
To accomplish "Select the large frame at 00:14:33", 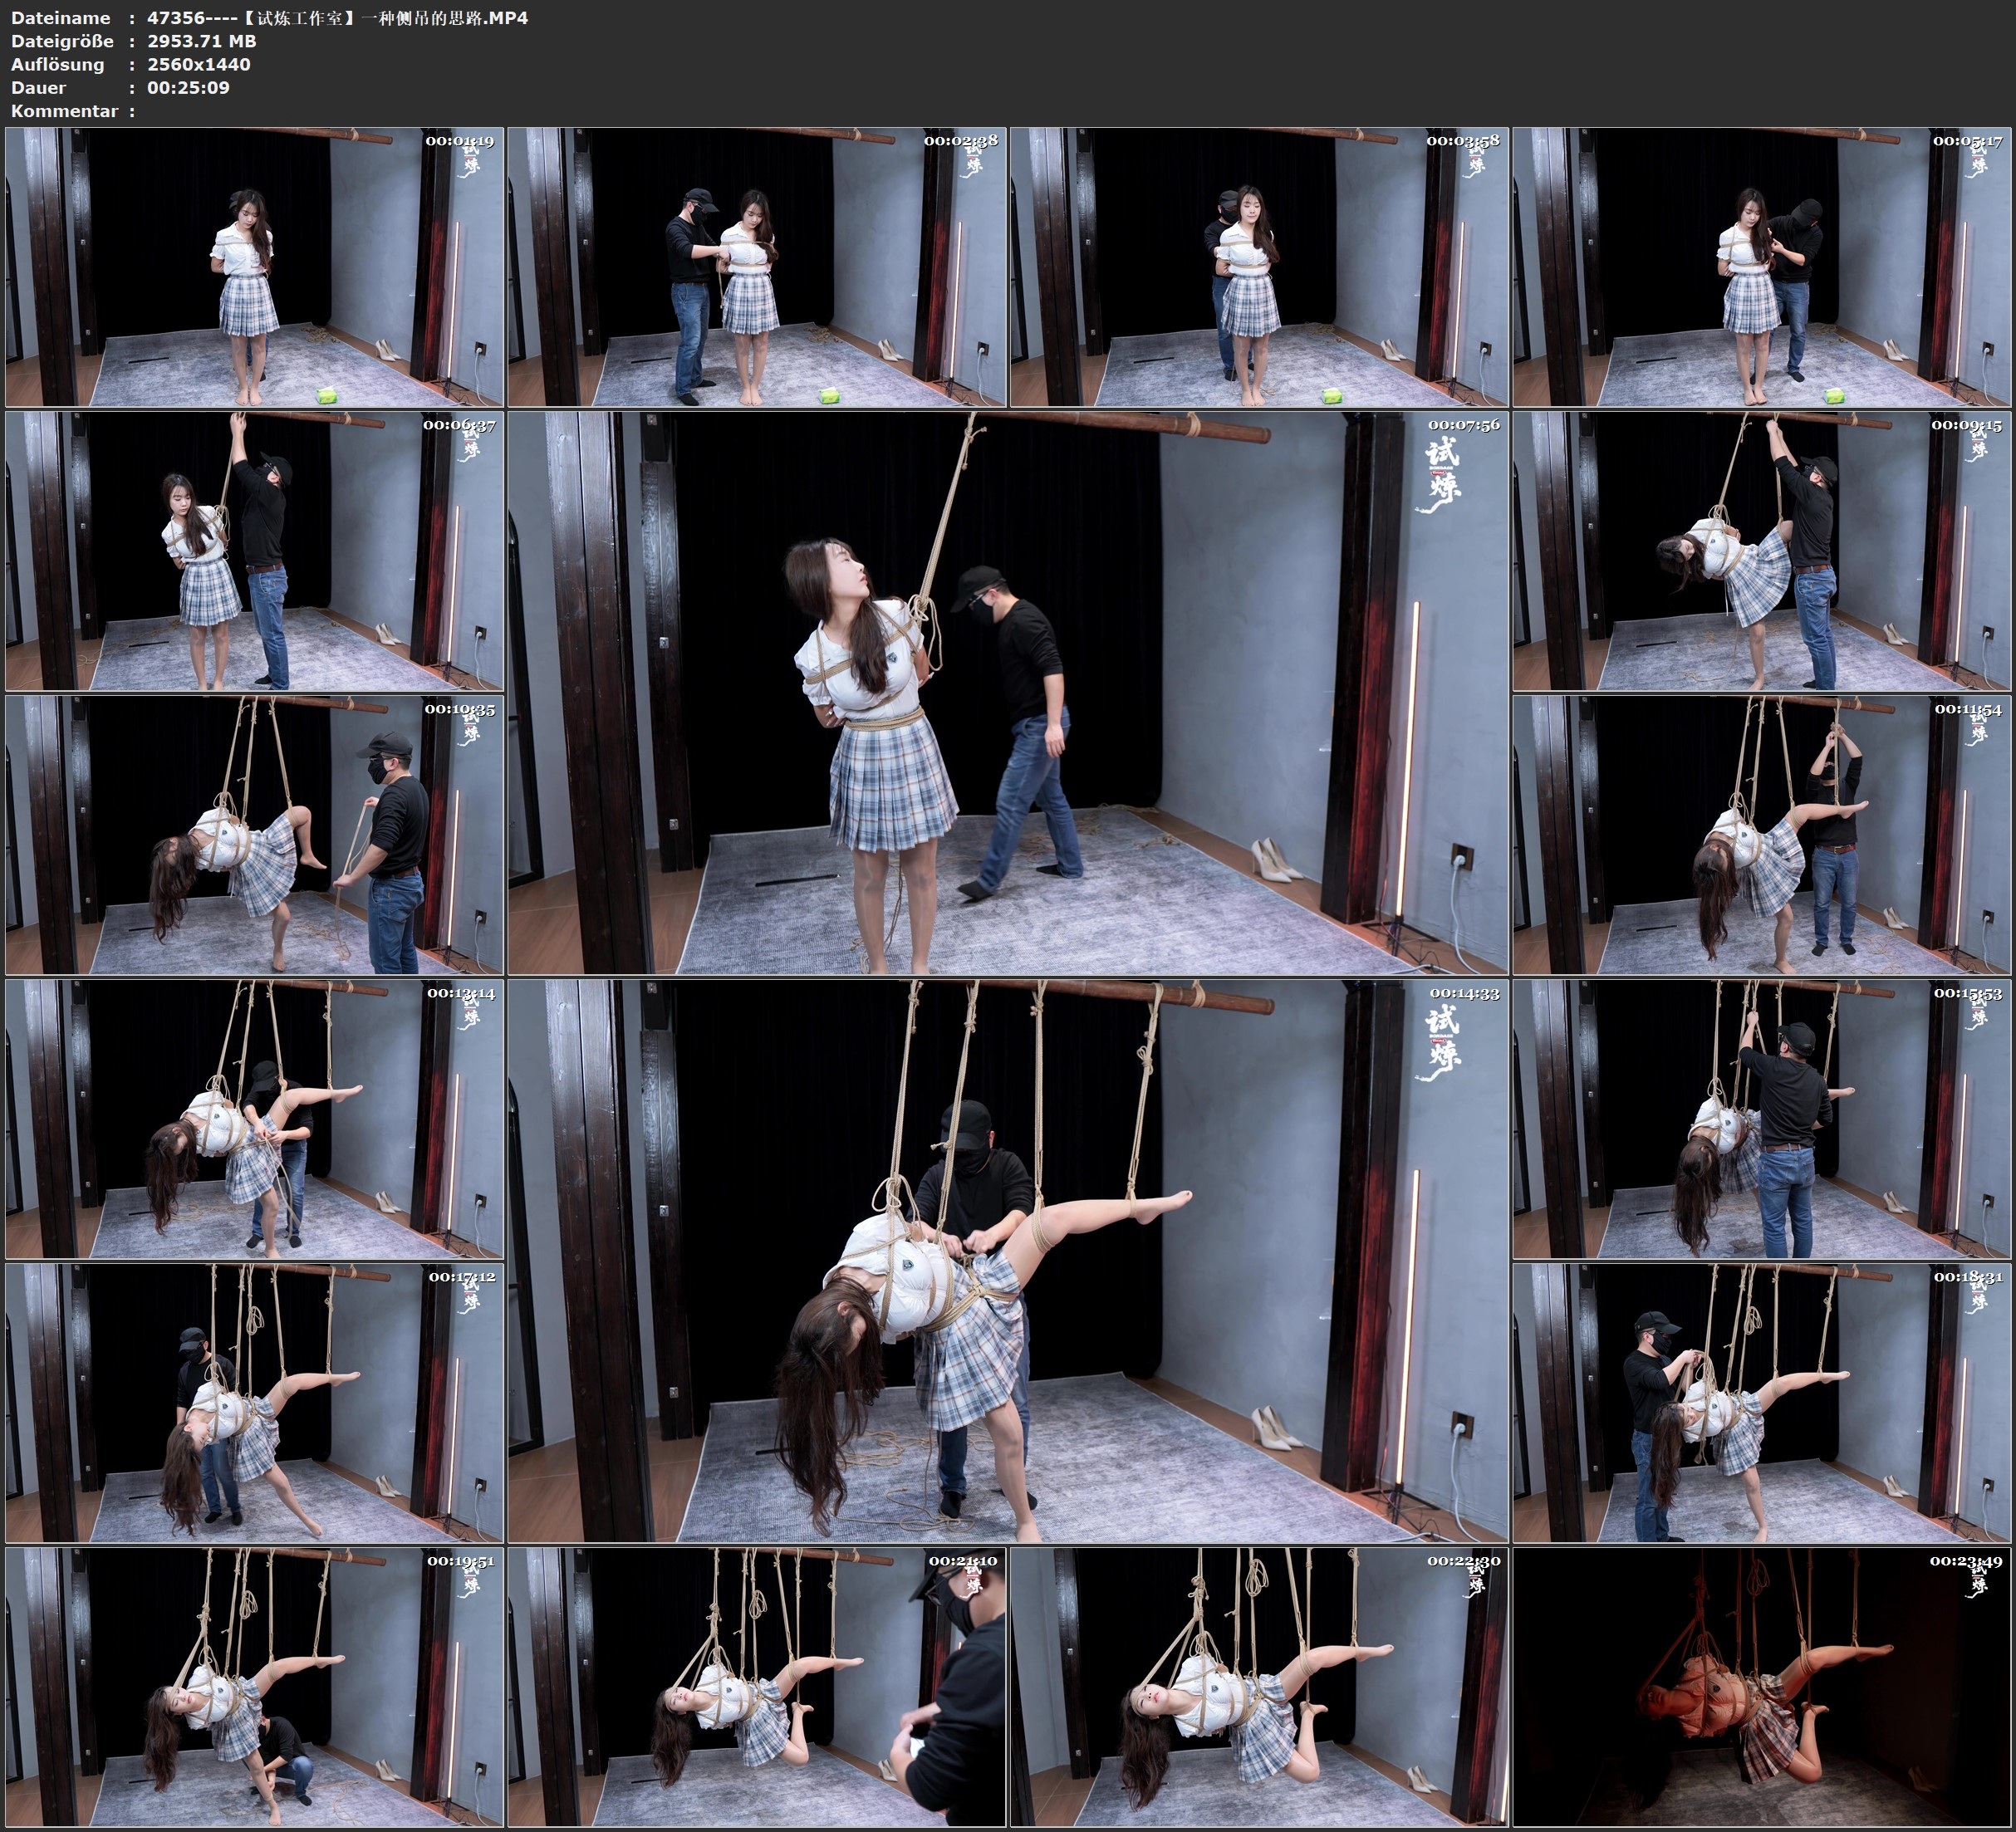I will pos(1007,1261).
